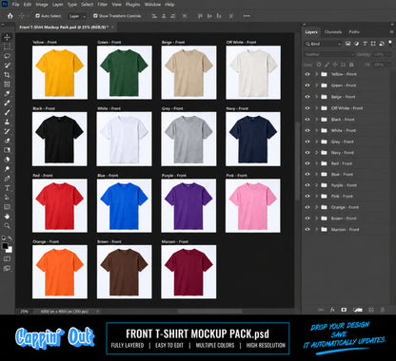Hide the Pink - Front layer group
The height and width of the screenshot is (361, 396).
click(x=307, y=196)
